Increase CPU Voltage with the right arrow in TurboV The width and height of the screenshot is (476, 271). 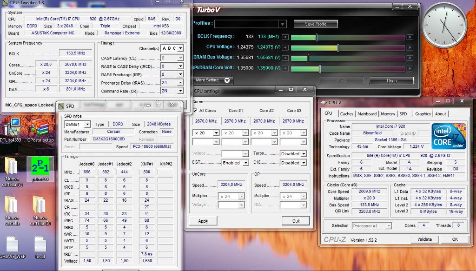coord(410,47)
